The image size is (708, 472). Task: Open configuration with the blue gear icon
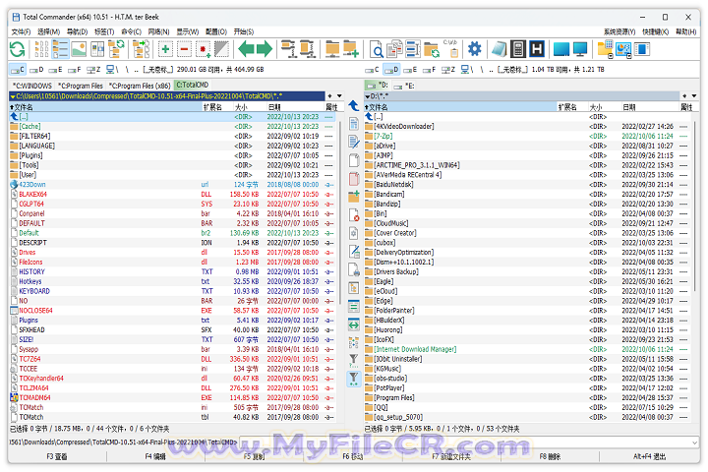coord(475,49)
